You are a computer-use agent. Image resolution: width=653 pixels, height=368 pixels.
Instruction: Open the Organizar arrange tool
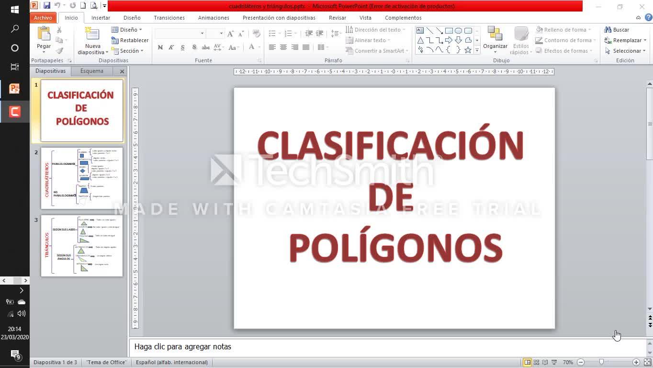(495, 39)
